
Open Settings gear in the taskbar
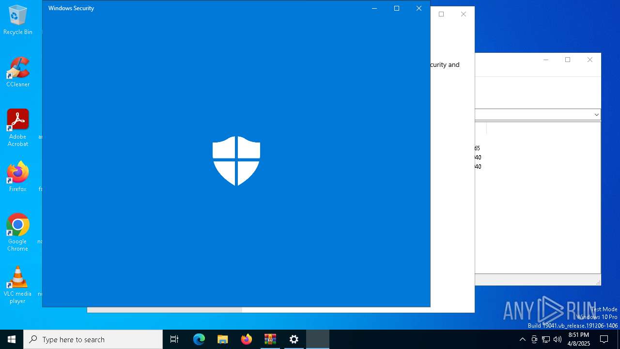coord(294,339)
